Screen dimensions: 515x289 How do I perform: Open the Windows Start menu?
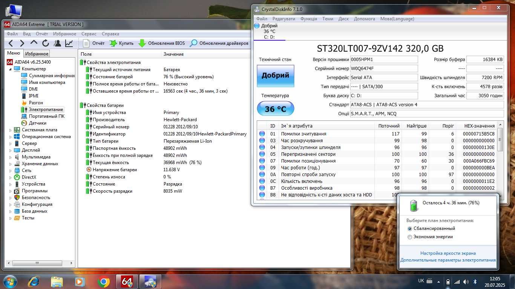[x=10, y=281]
